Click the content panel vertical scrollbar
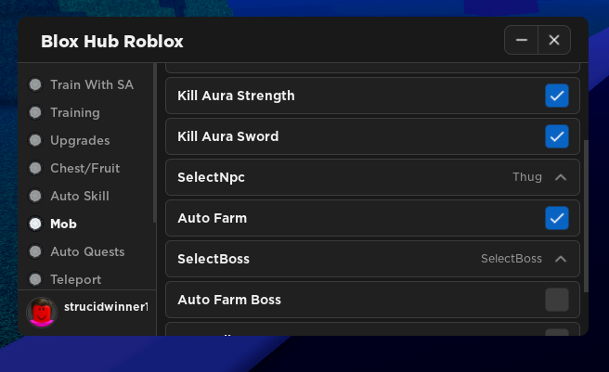This screenshot has height=372, width=609. point(586,216)
